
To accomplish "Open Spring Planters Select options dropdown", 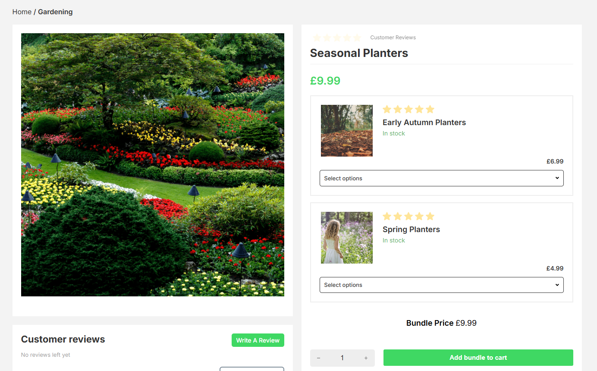I will (441, 285).
